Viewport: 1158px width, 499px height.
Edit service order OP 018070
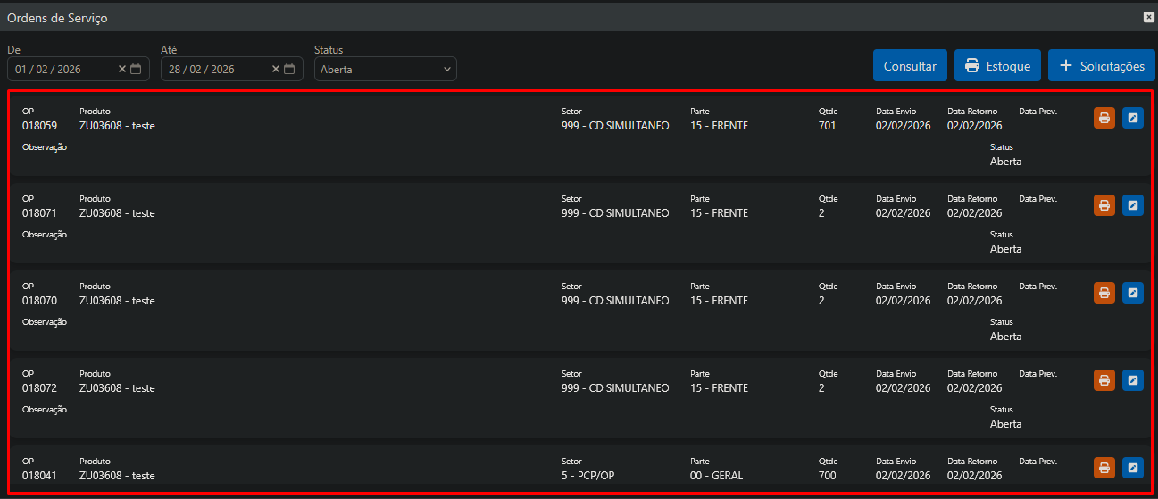1132,293
